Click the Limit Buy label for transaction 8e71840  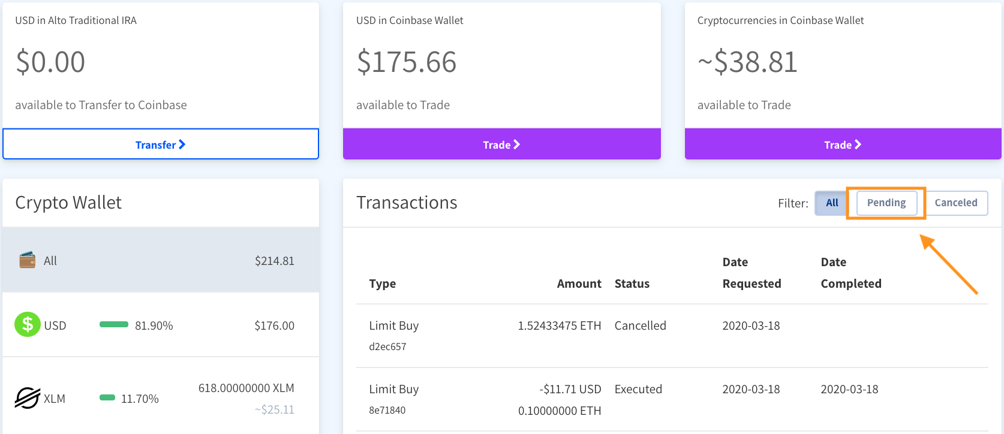[x=394, y=389]
